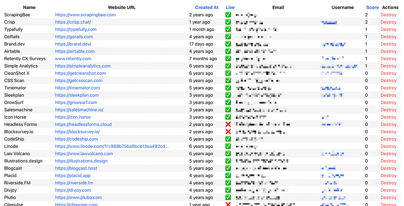
Task: Open the placid.app link
Action: tap(73, 176)
